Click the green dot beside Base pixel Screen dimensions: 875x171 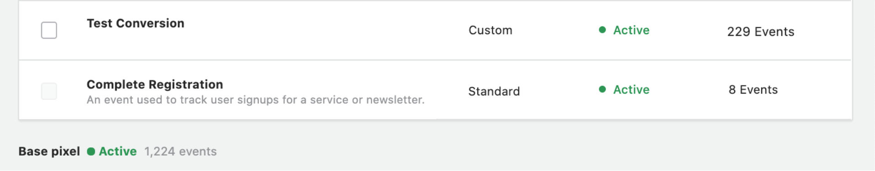[x=91, y=151]
